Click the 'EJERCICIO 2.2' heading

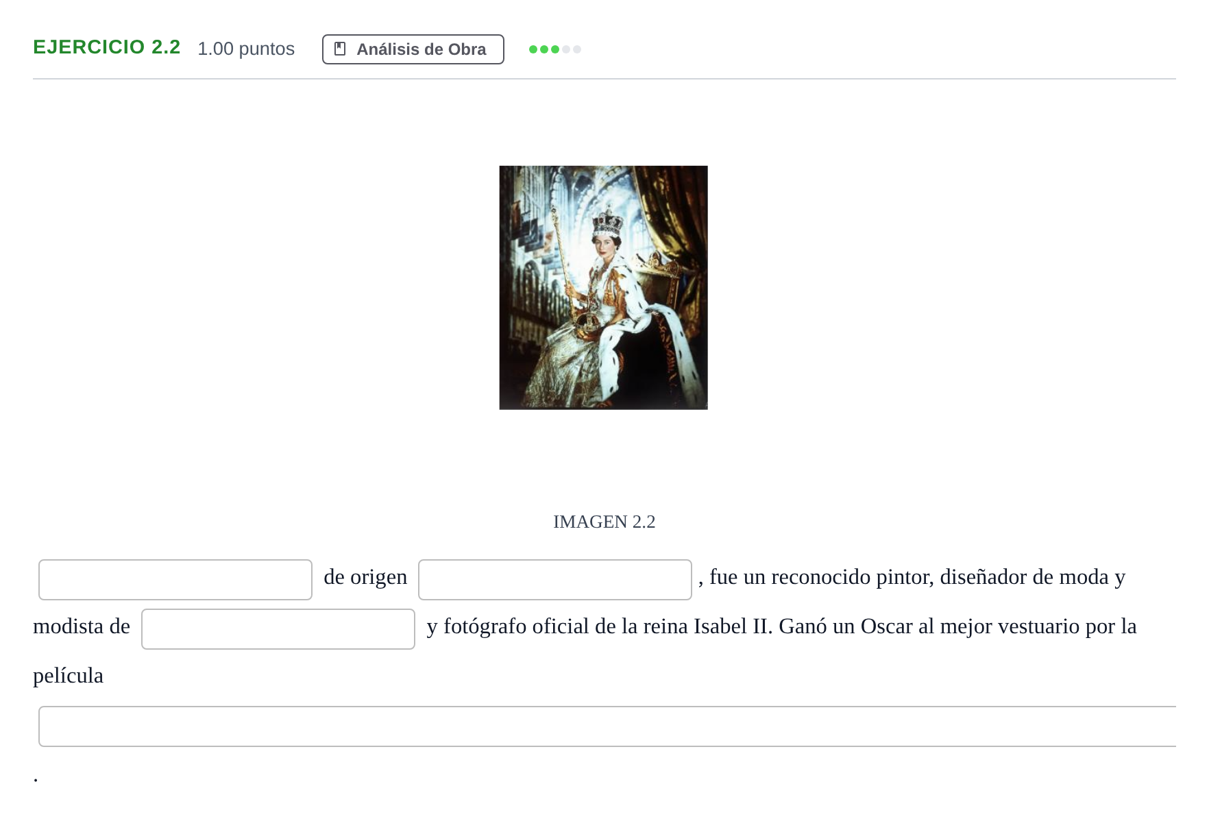(107, 47)
